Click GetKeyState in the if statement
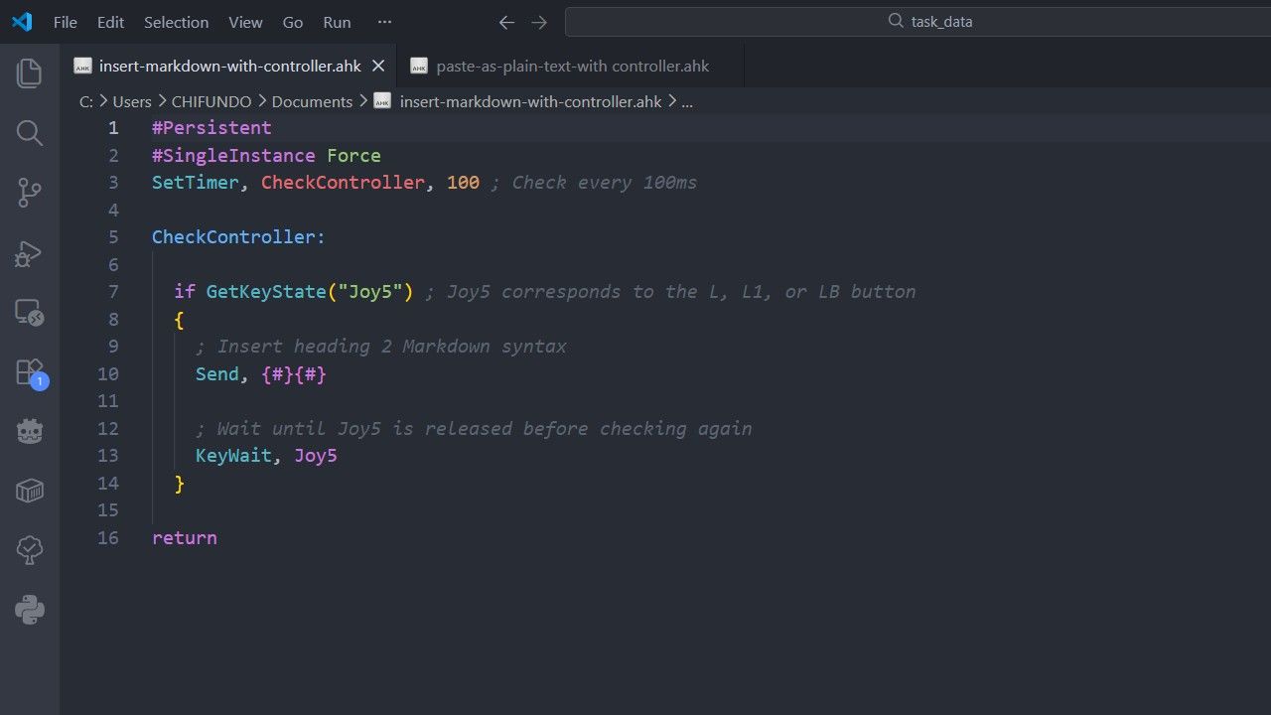1271x715 pixels. click(x=266, y=292)
